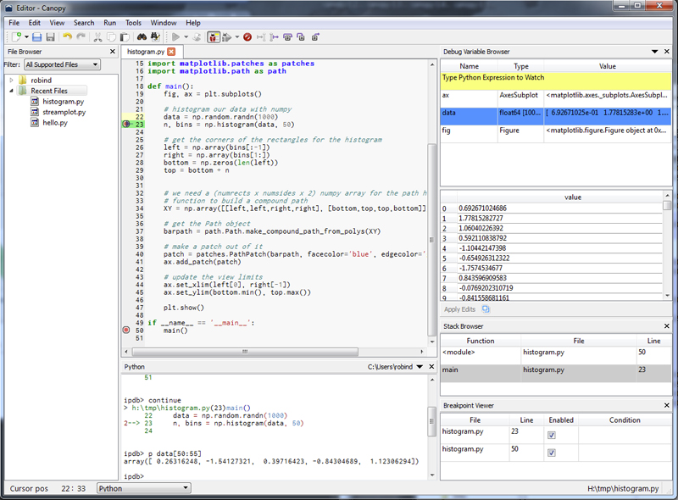678x500 pixels.
Task: Paste from clipboard with paste icon
Action: coord(125,37)
